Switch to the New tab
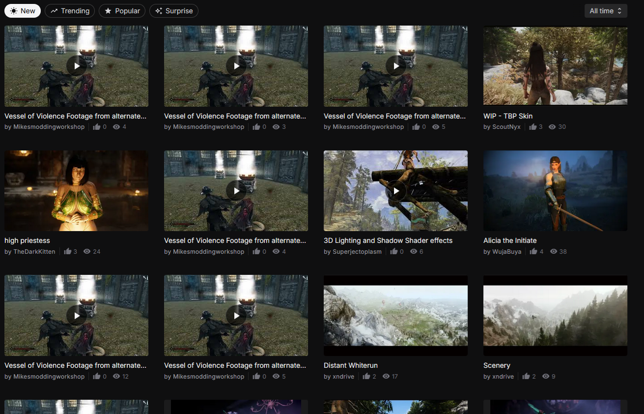The height and width of the screenshot is (414, 644). (23, 11)
